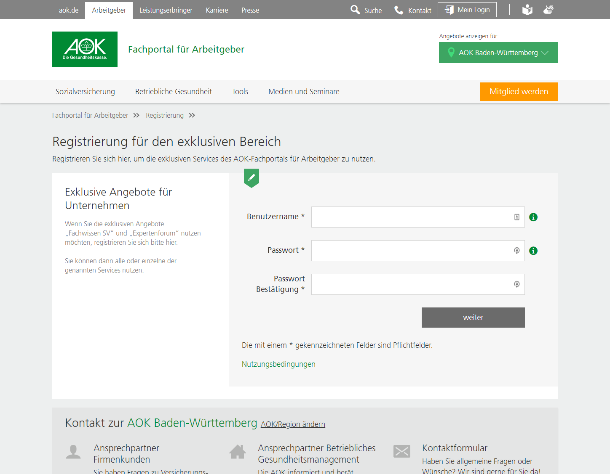Open the sign language hands icon
The image size is (610, 474).
pos(548,10)
